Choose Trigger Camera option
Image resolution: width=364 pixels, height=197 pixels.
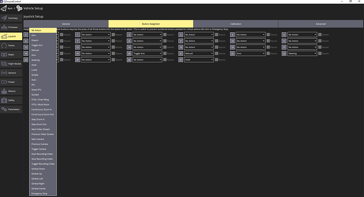tap(43, 149)
